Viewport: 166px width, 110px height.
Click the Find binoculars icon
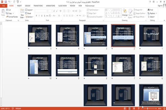coord(149,10)
